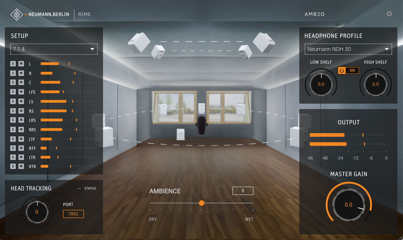
Task: Click the AMBEO logo in header
Action: tap(314, 14)
